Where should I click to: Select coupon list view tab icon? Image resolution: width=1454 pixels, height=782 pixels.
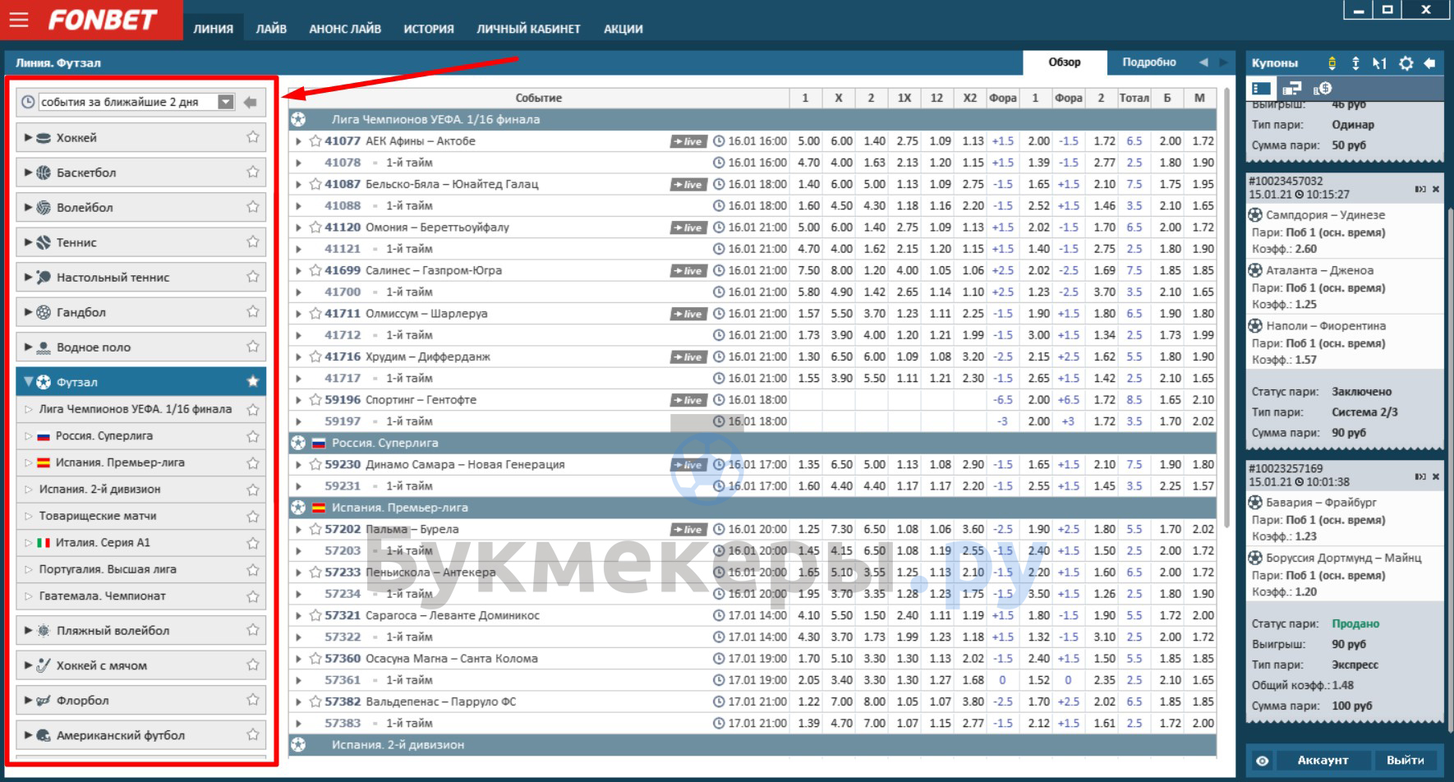1262,88
